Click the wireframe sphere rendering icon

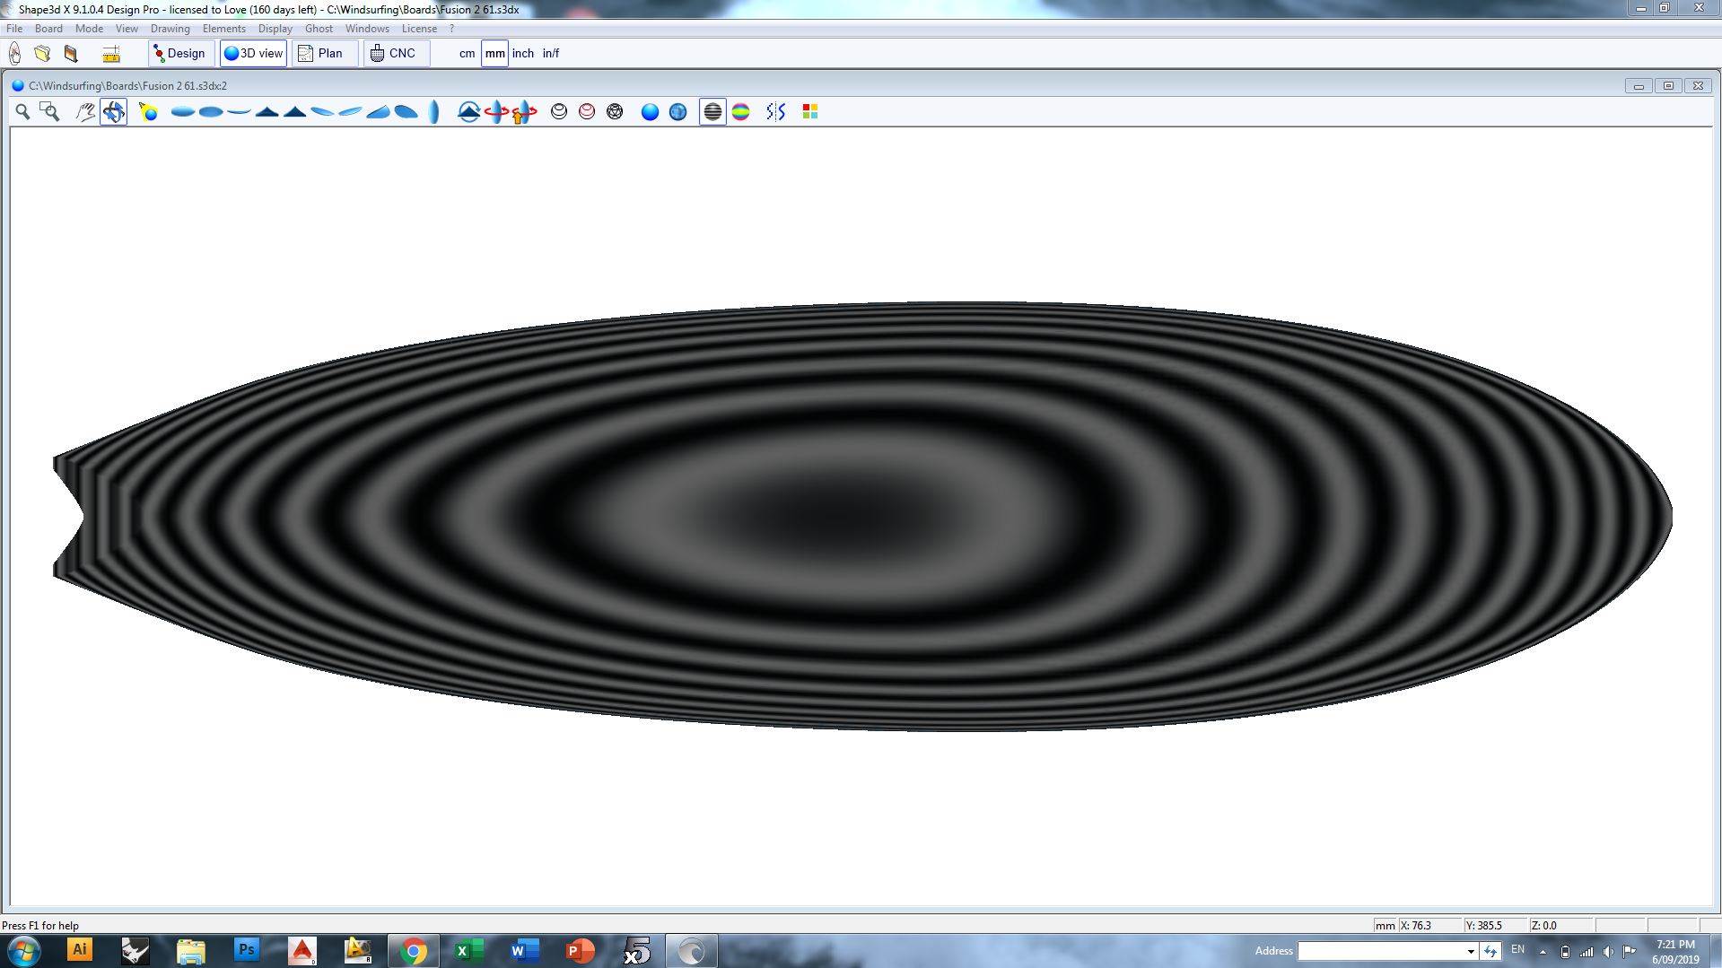coord(615,111)
